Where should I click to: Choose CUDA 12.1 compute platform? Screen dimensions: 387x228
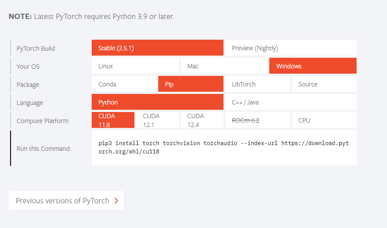click(157, 120)
